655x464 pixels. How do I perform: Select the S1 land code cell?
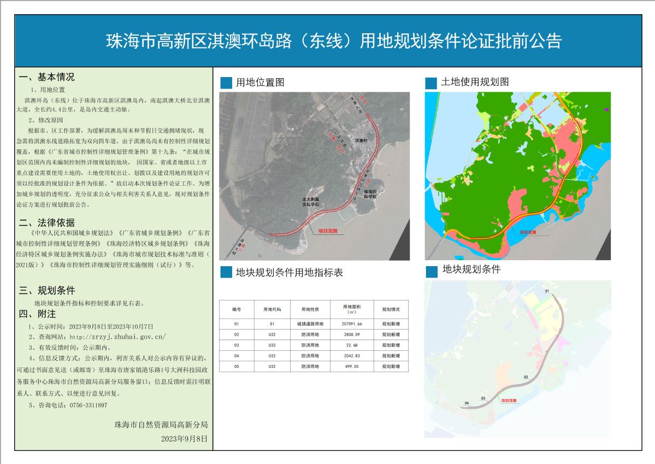click(x=272, y=324)
